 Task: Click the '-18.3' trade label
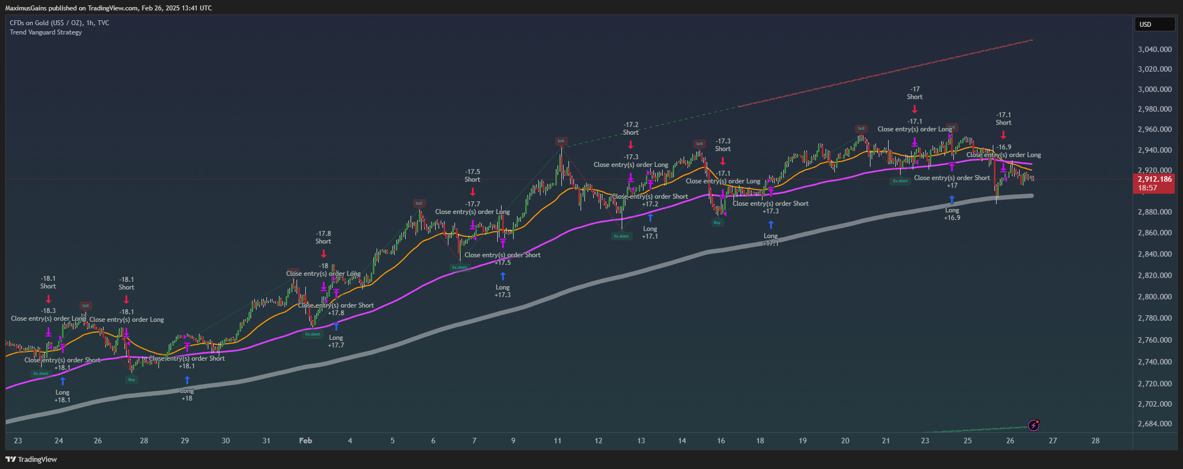[48, 311]
